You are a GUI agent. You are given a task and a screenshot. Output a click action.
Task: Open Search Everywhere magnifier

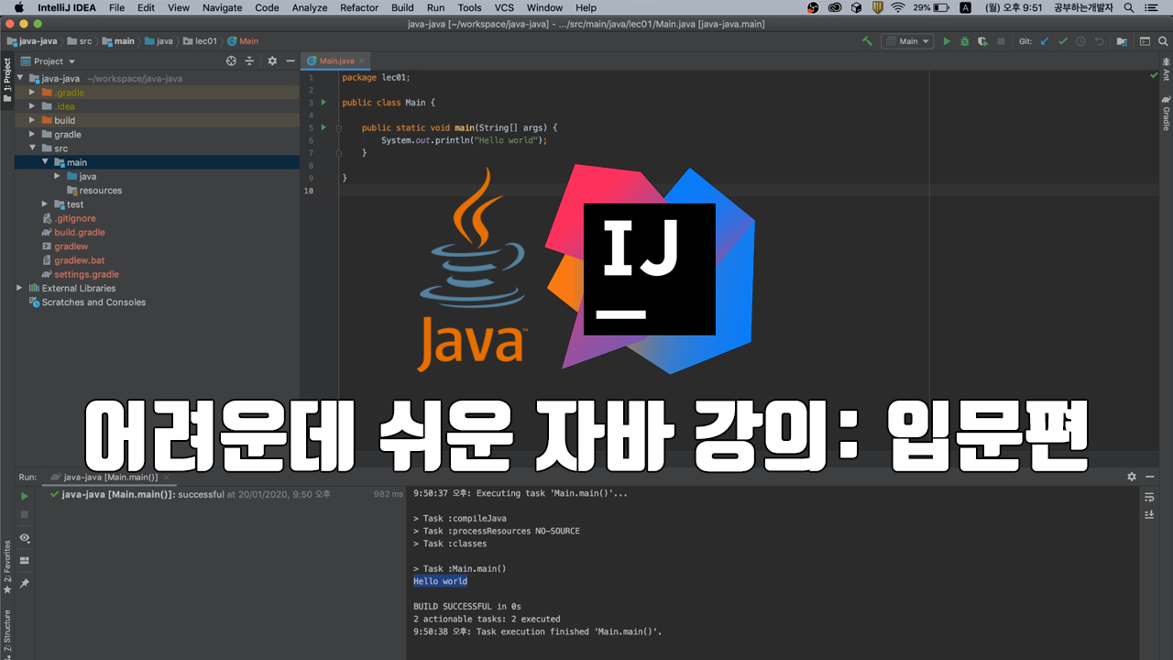(1162, 41)
